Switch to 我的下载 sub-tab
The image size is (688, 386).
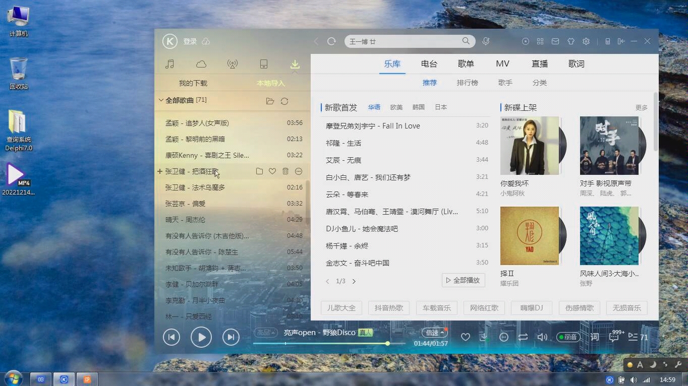click(193, 83)
